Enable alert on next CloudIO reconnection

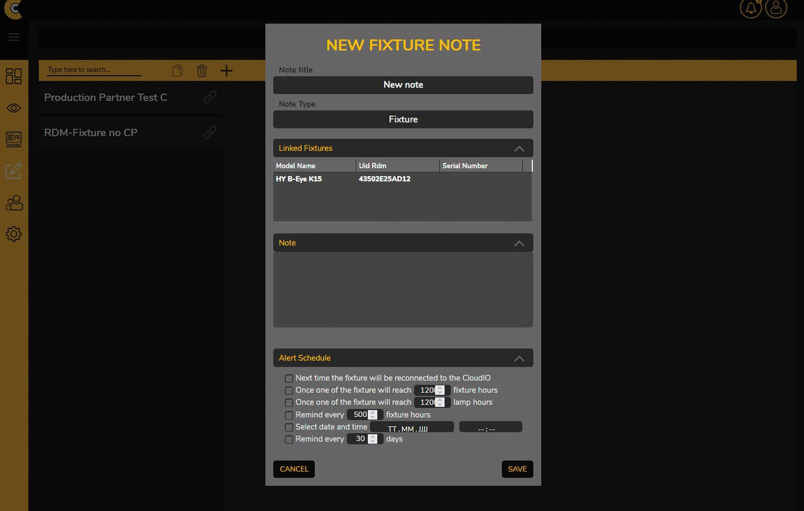tap(289, 379)
